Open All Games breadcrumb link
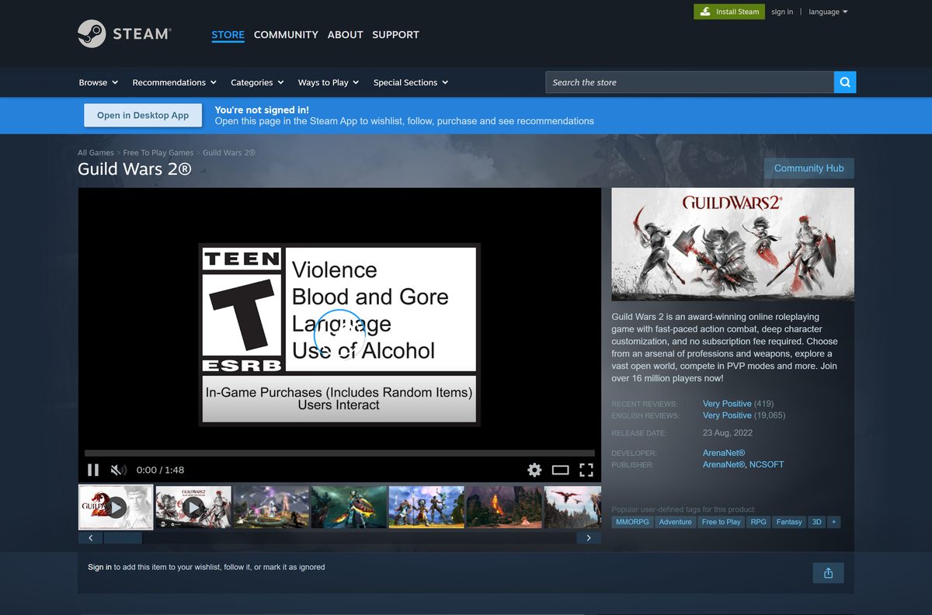Screen dimensions: 932x615 click(x=96, y=153)
